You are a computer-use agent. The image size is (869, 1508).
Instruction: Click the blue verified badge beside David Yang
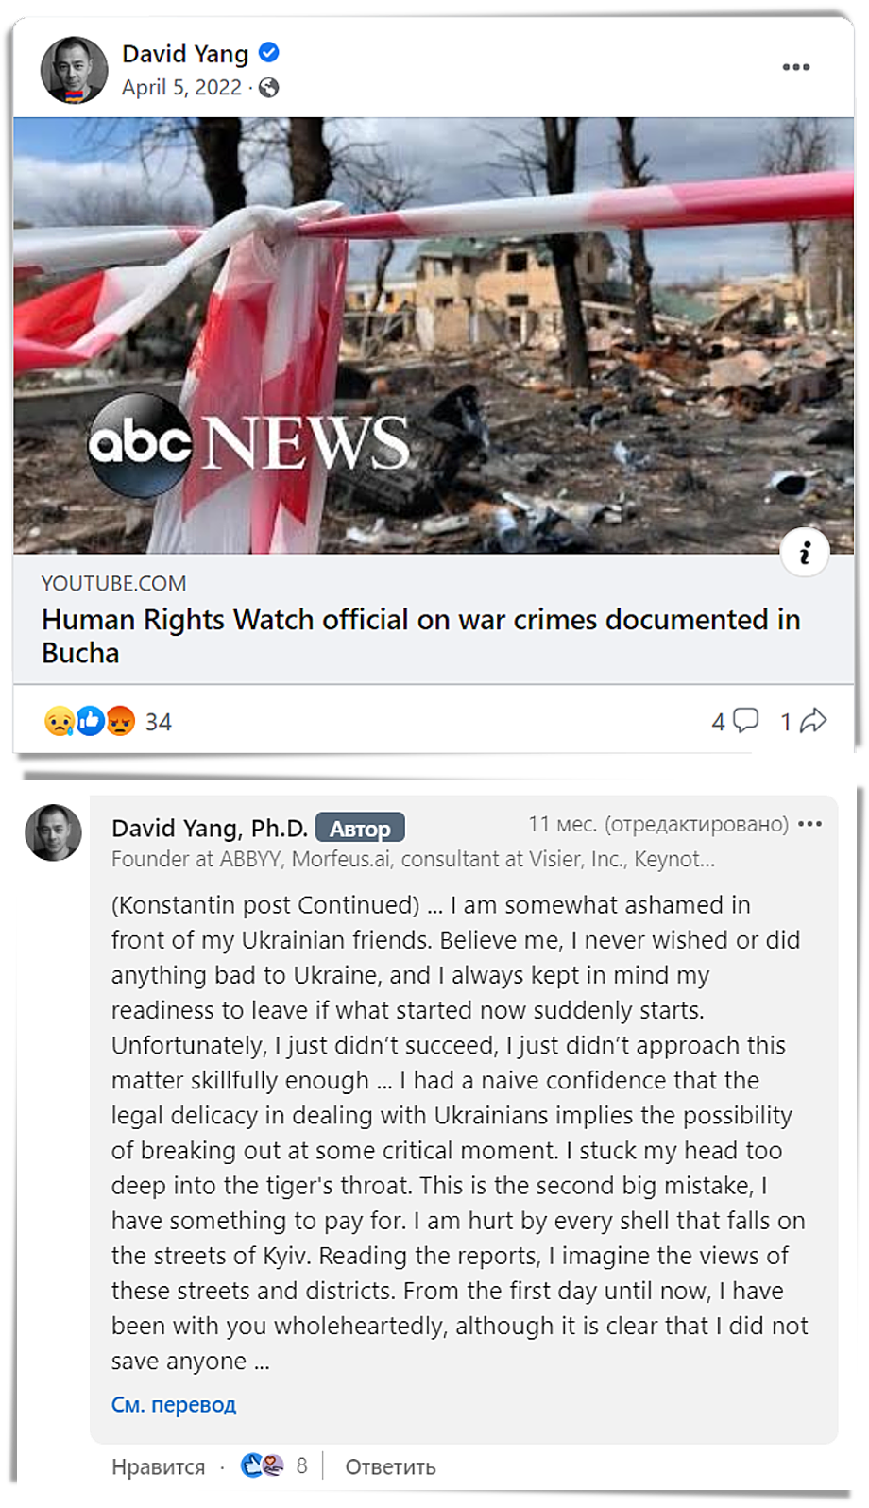coord(269,53)
